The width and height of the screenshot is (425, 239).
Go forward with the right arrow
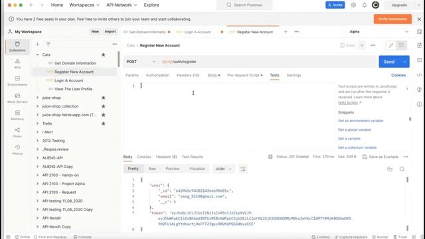tap(41, 5)
